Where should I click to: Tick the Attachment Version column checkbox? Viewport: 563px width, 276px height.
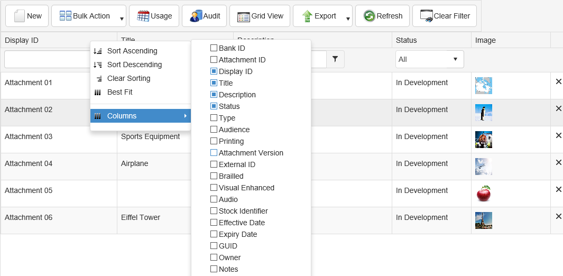click(x=214, y=153)
